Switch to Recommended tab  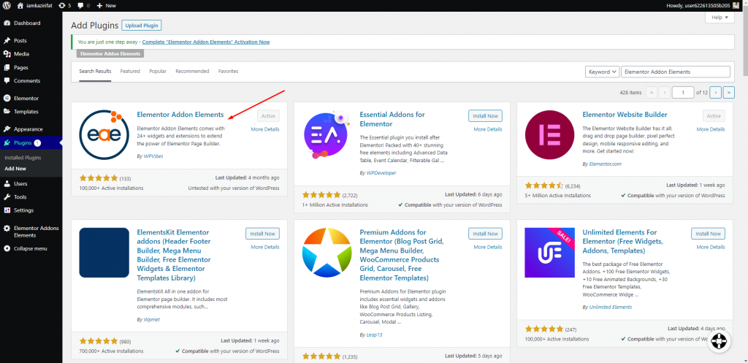(192, 71)
